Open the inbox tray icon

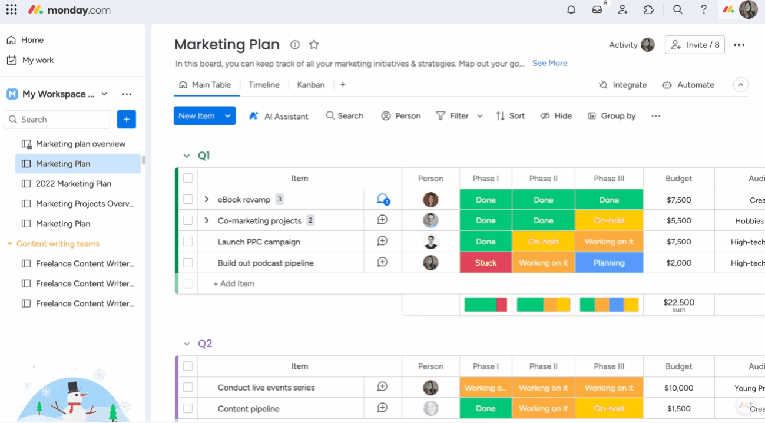click(597, 10)
